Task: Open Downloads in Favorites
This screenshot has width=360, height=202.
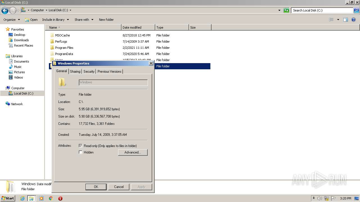Action: 21,40
